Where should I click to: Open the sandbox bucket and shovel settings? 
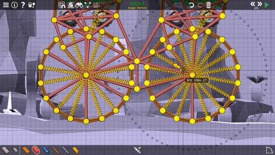click(31, 5)
